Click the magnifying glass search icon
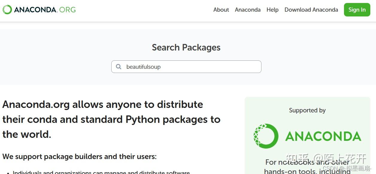Image resolution: width=376 pixels, height=174 pixels. [x=118, y=66]
